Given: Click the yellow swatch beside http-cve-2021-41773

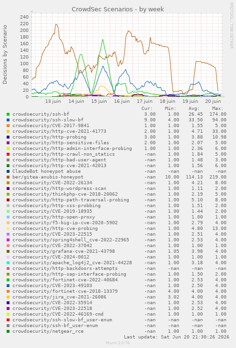Looking at the screenshot, I should coord(8,131).
